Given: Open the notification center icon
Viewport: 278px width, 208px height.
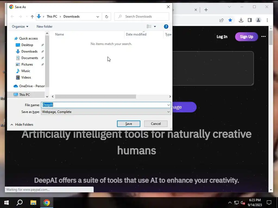Looking at the screenshot, I should pos(269,203).
